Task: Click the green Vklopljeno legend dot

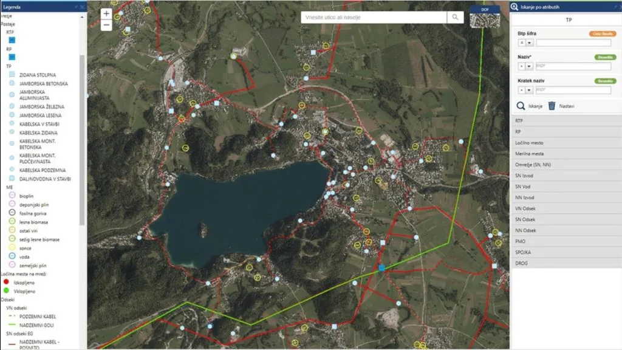Action: [x=6, y=291]
